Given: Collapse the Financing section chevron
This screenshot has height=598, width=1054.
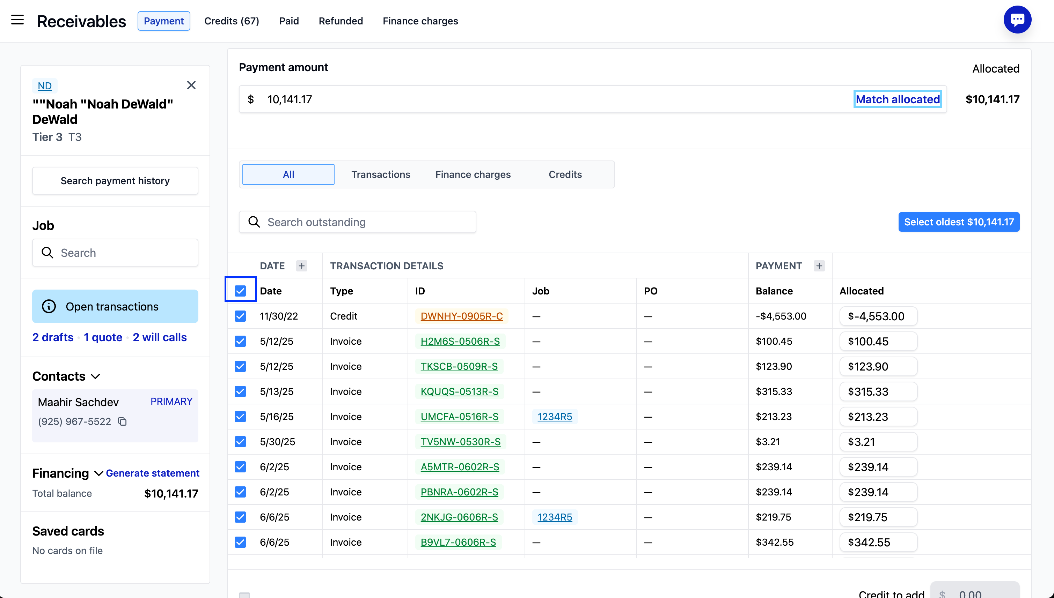Looking at the screenshot, I should tap(98, 473).
